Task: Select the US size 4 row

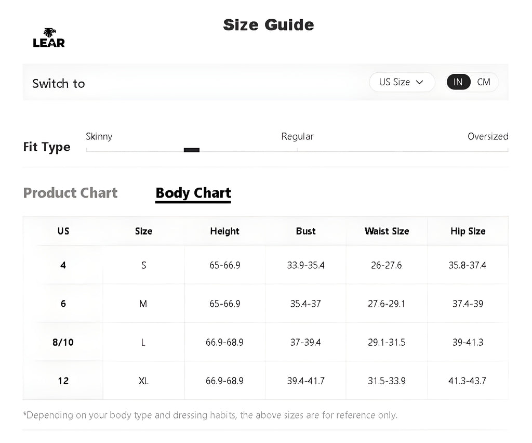Action: (x=265, y=265)
